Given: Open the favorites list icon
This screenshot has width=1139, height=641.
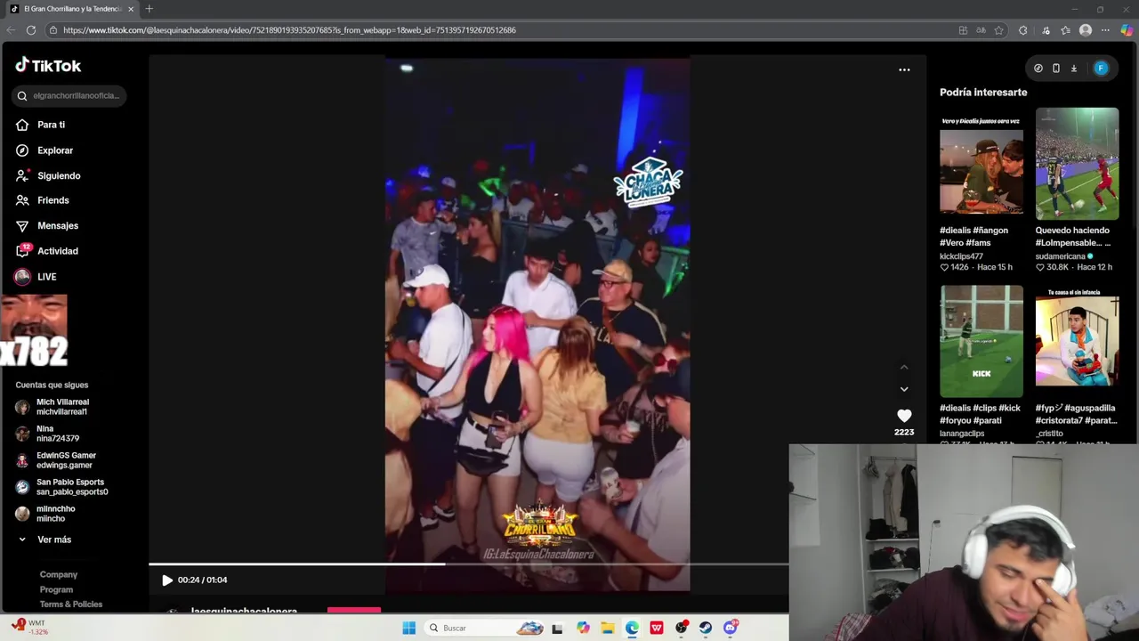Looking at the screenshot, I should 1065,30.
